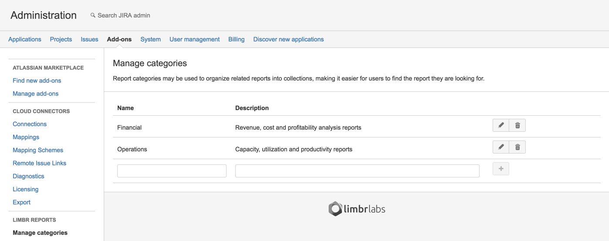Open User management tab

tap(194, 39)
